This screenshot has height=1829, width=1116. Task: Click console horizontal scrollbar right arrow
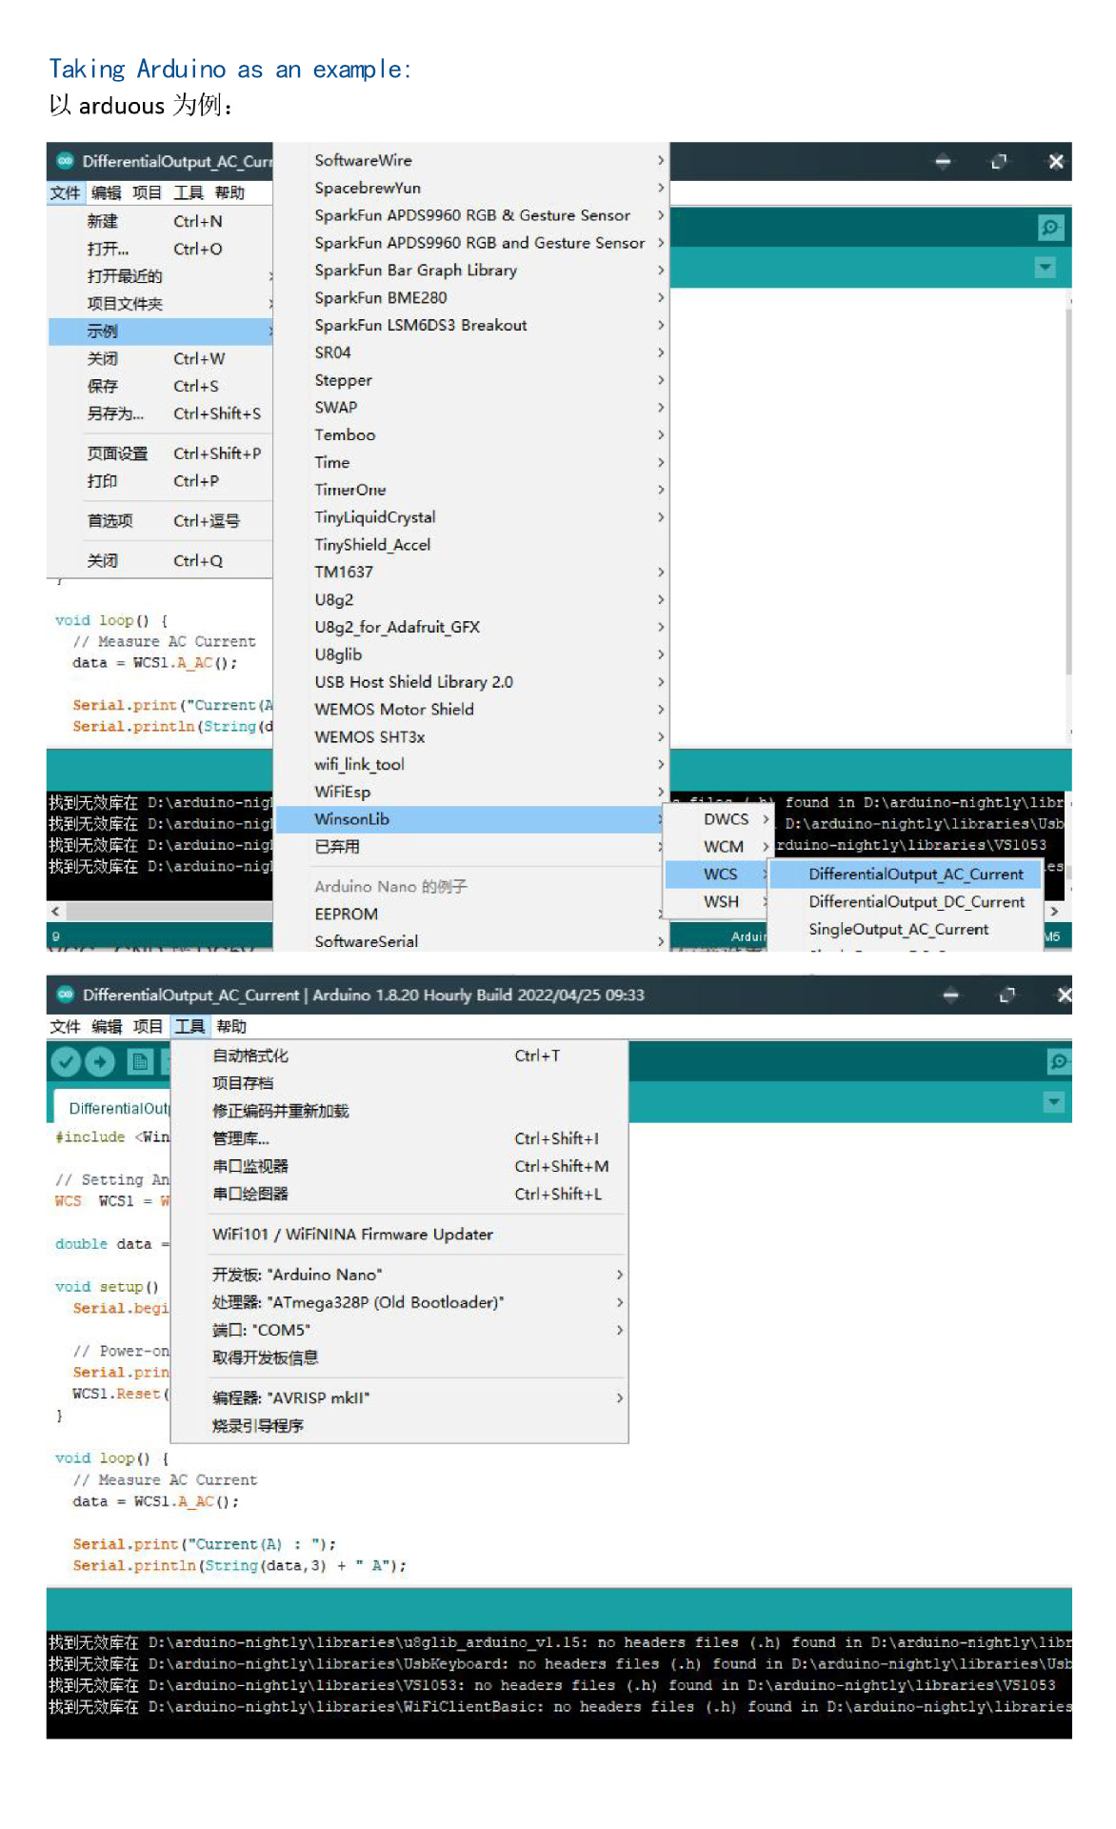click(1054, 912)
